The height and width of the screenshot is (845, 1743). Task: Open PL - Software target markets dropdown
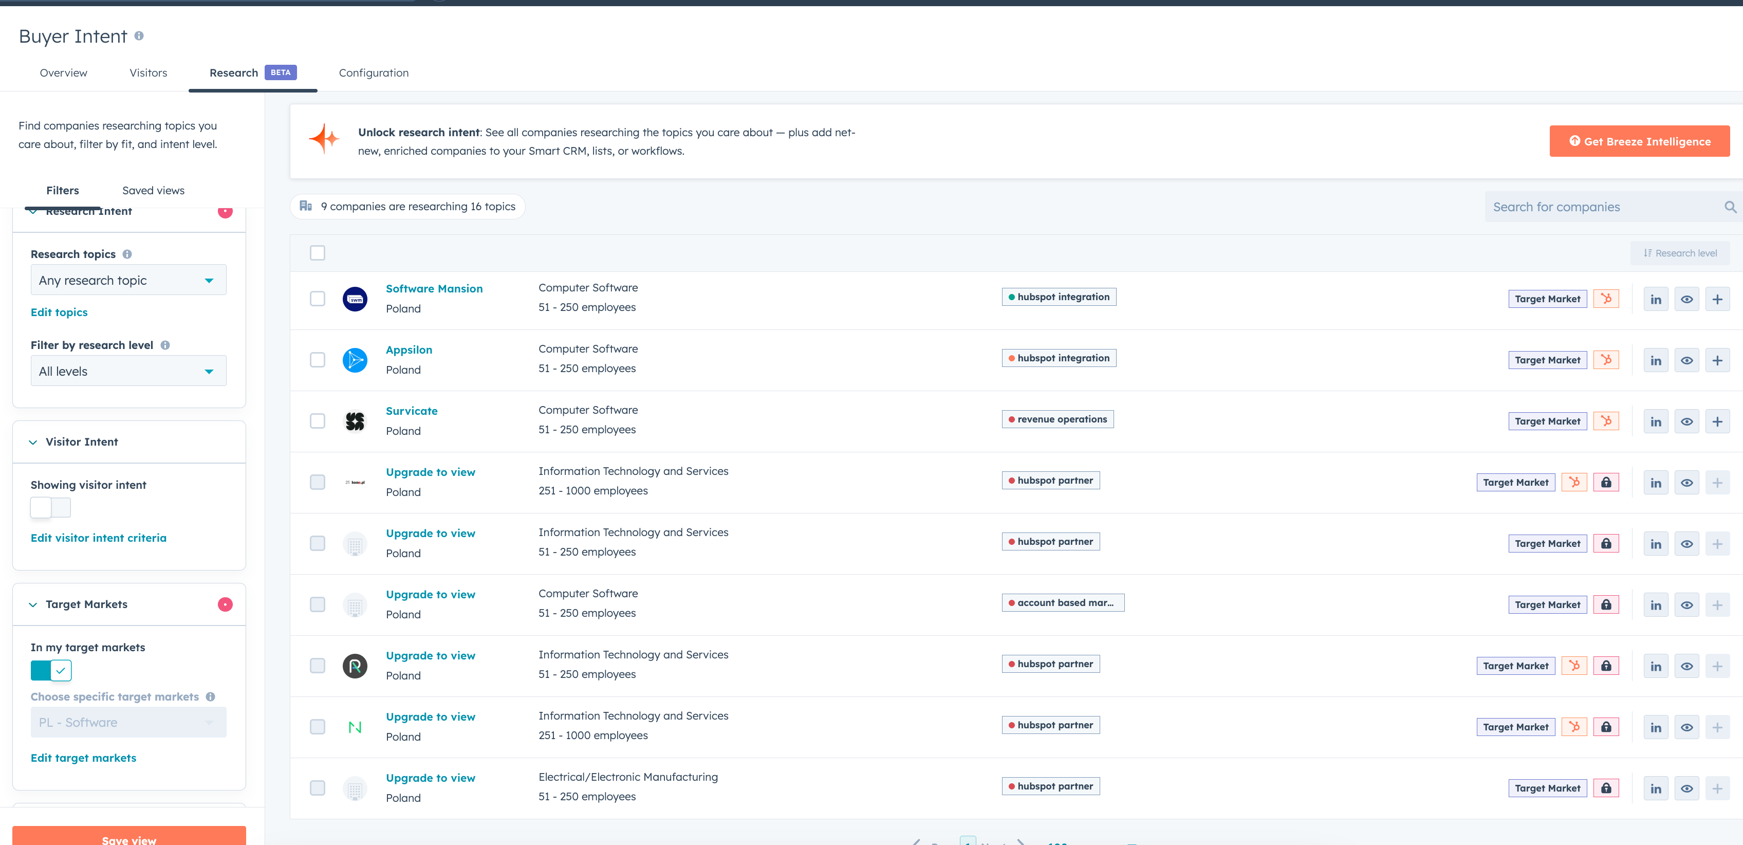128,723
